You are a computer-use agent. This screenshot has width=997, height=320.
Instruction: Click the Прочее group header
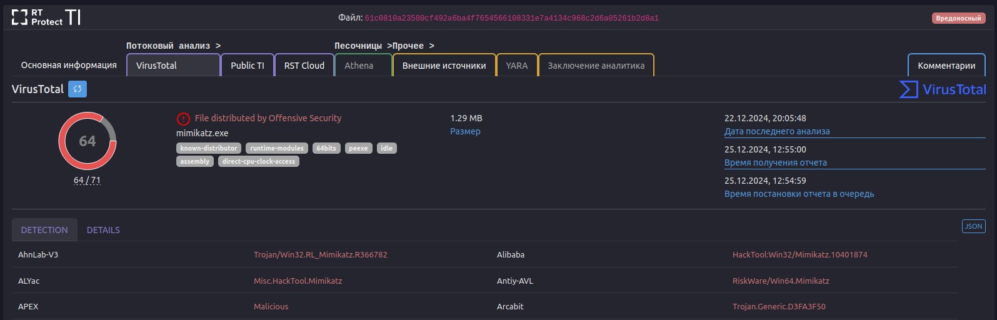pos(413,46)
